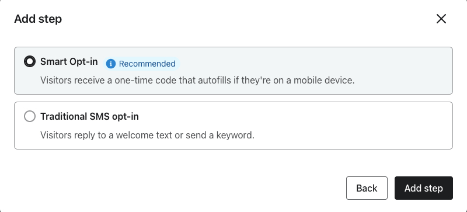The image size is (467, 212).
Task: Confirm with the black Add step button
Action: [x=424, y=188]
